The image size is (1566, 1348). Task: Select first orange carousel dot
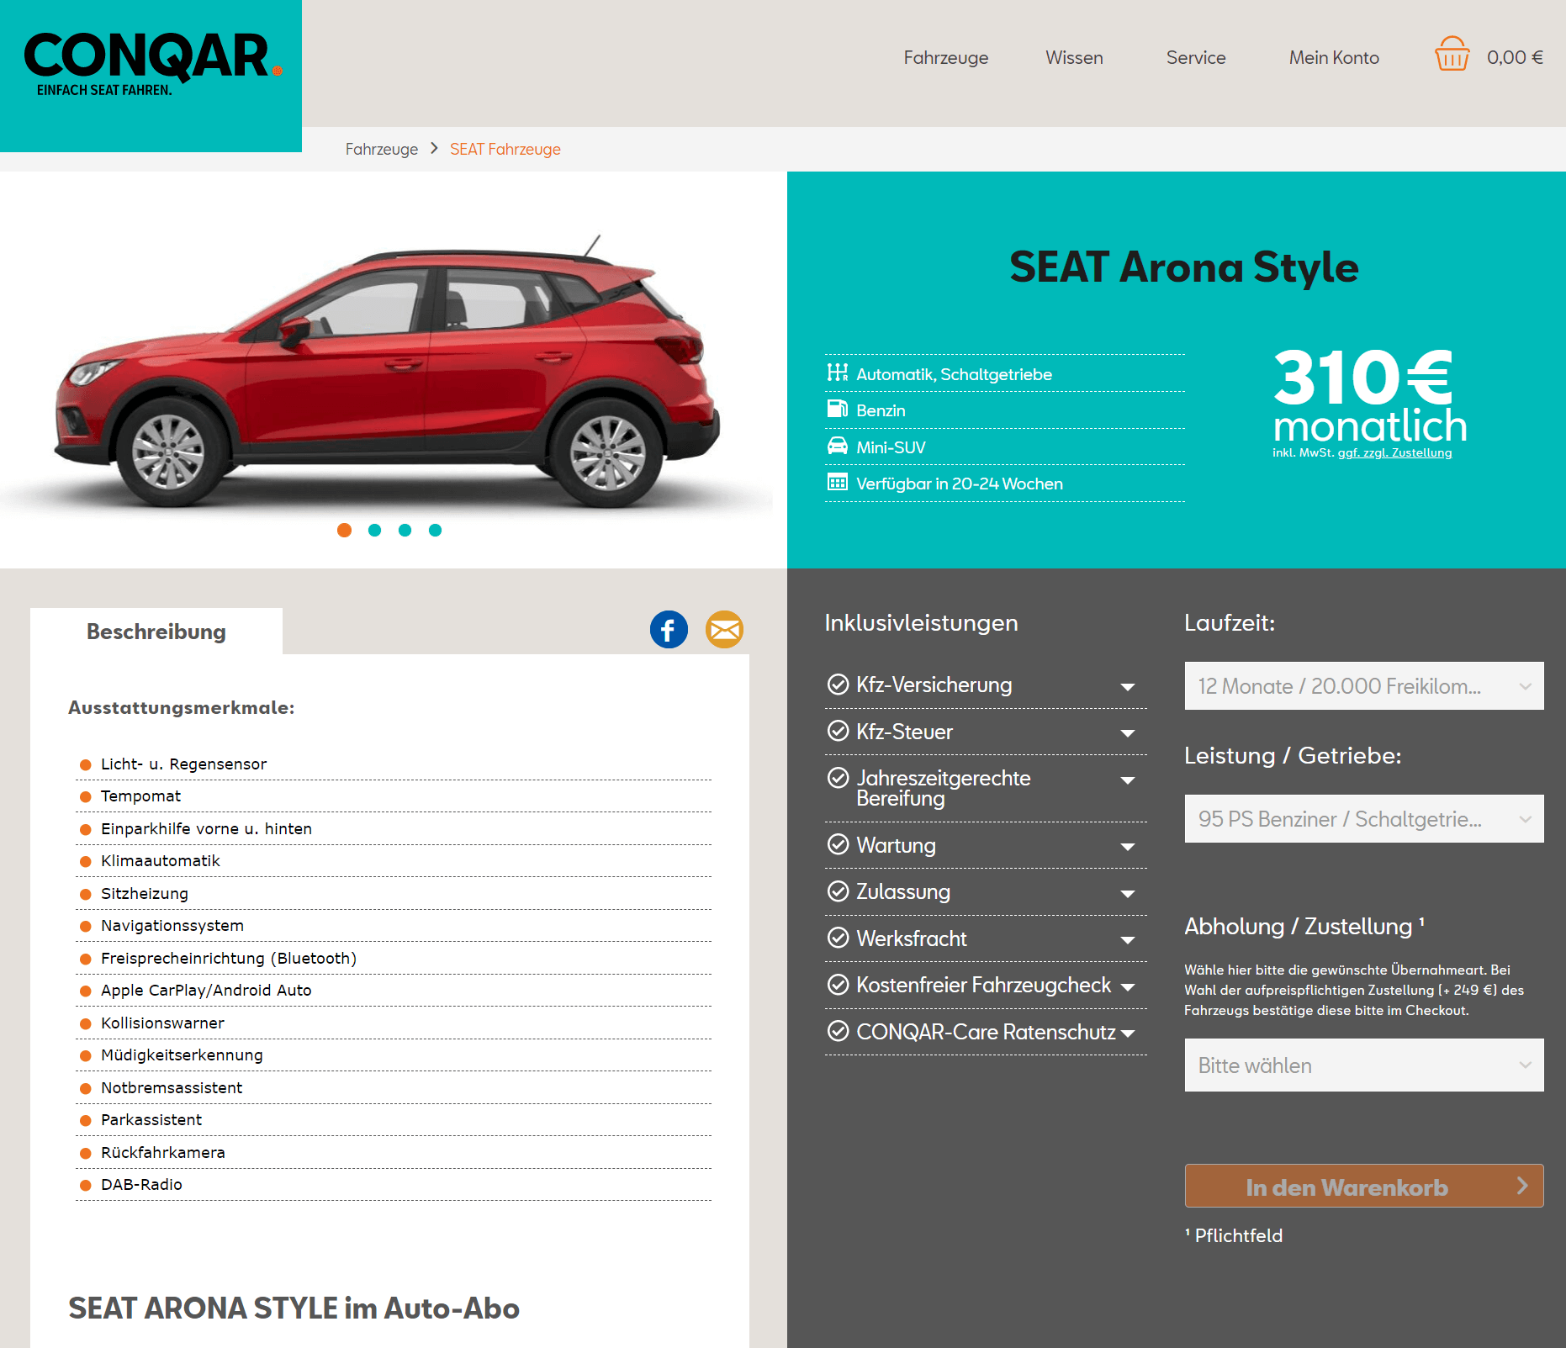(x=344, y=530)
